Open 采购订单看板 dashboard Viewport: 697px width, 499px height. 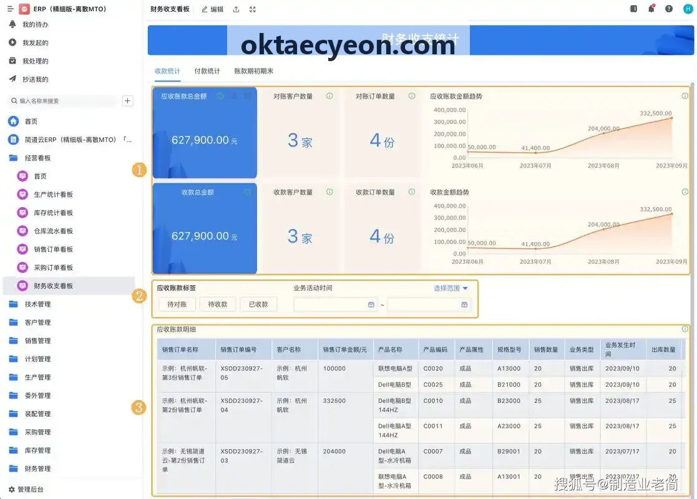pos(53,267)
